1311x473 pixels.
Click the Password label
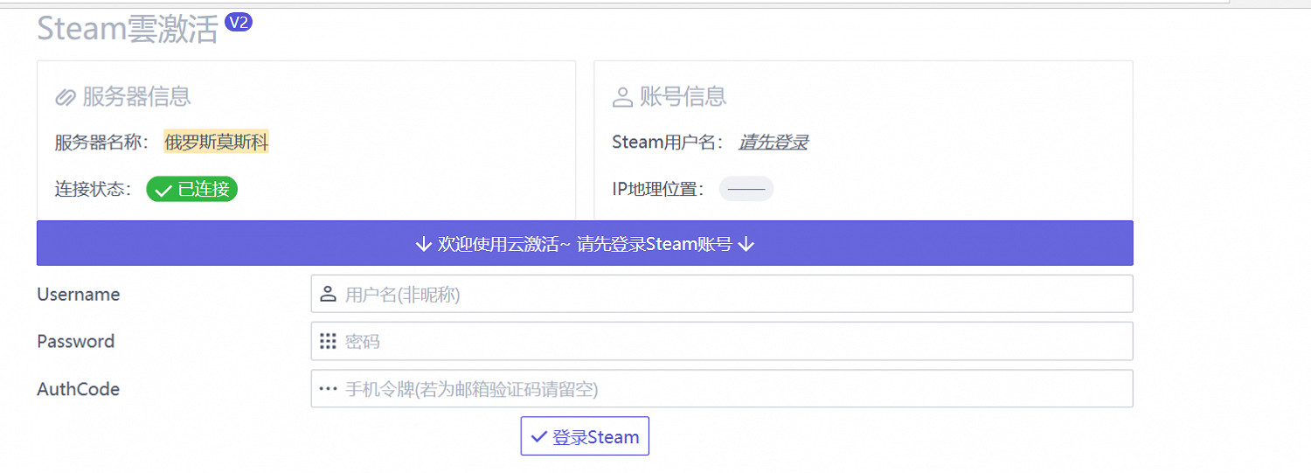click(76, 342)
